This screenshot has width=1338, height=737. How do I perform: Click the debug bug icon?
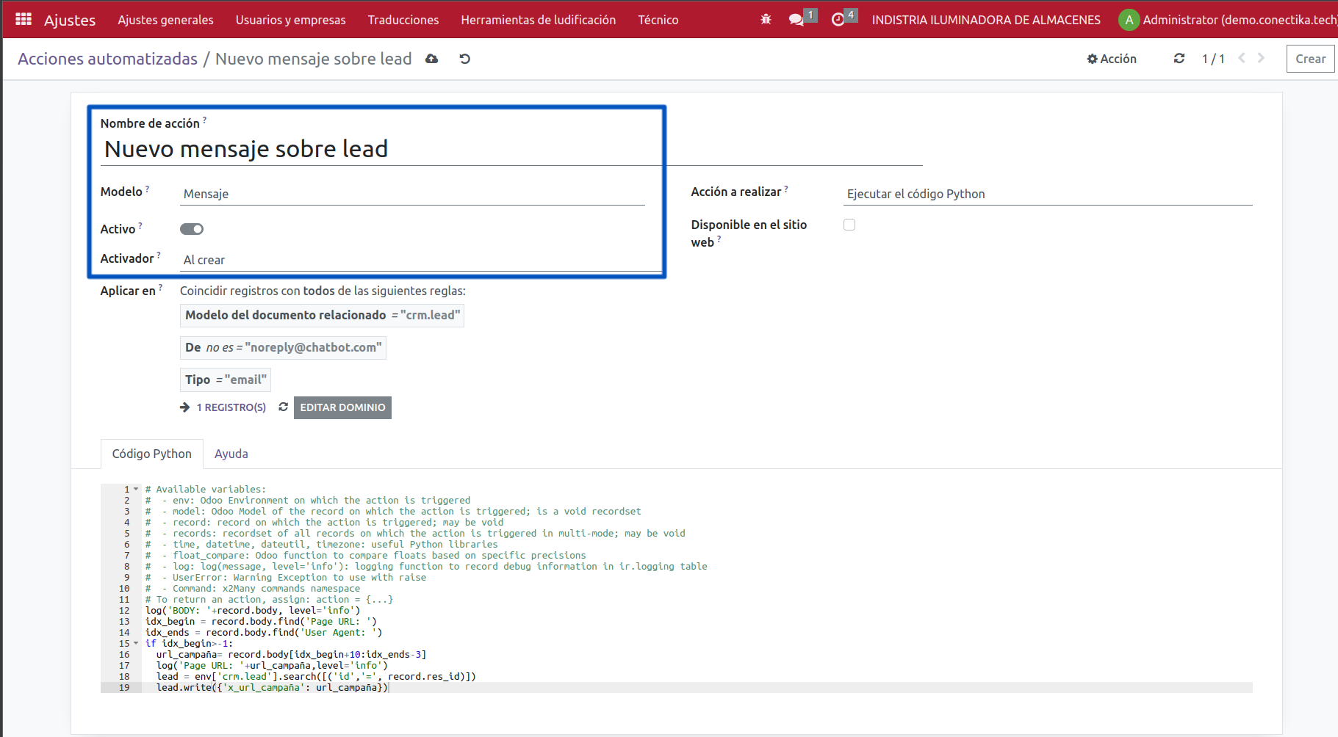pos(766,20)
